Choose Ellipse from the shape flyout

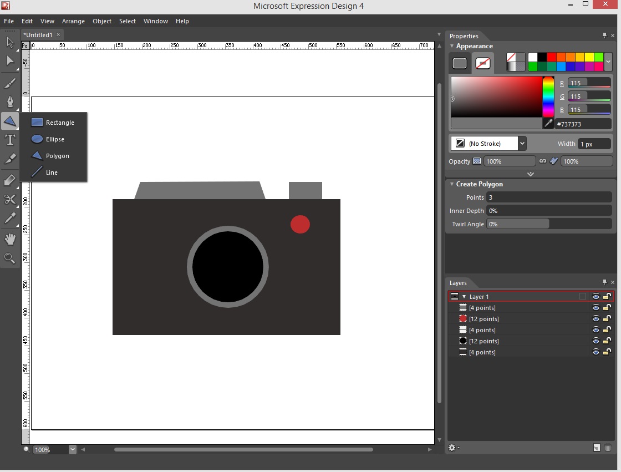pyautogui.click(x=55, y=139)
